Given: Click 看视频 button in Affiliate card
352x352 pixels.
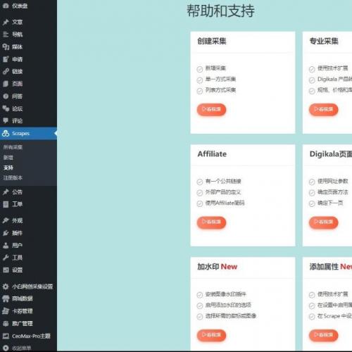Looking at the screenshot, I should pos(211,222).
